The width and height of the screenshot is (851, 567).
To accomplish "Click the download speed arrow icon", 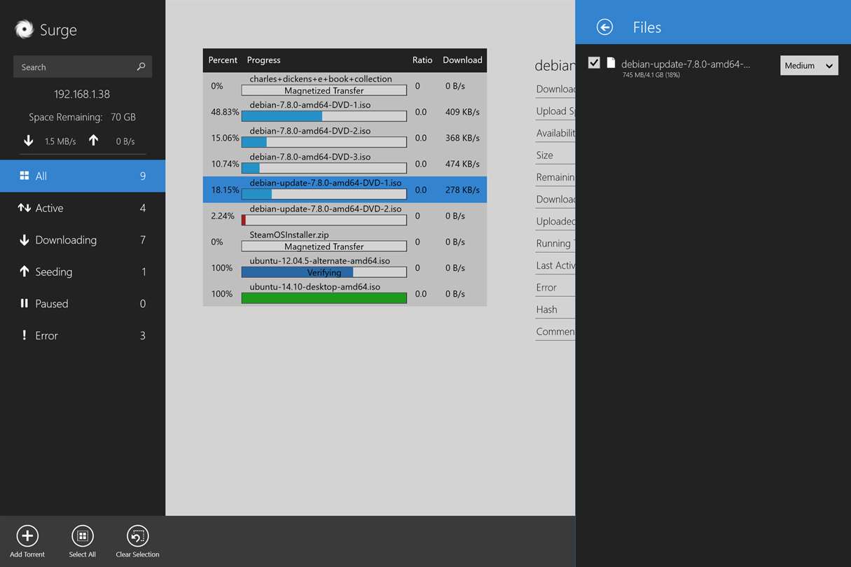I will click(x=29, y=141).
